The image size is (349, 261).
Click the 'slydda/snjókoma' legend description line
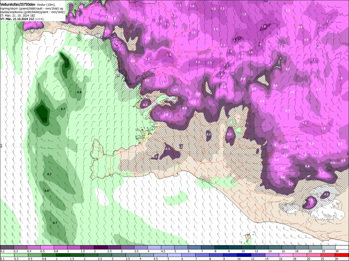[32, 12]
